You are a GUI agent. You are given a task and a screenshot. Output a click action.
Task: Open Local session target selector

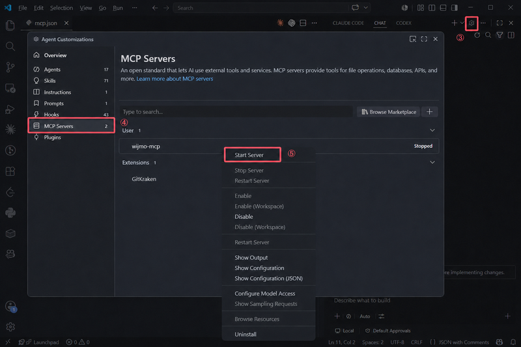(345, 331)
